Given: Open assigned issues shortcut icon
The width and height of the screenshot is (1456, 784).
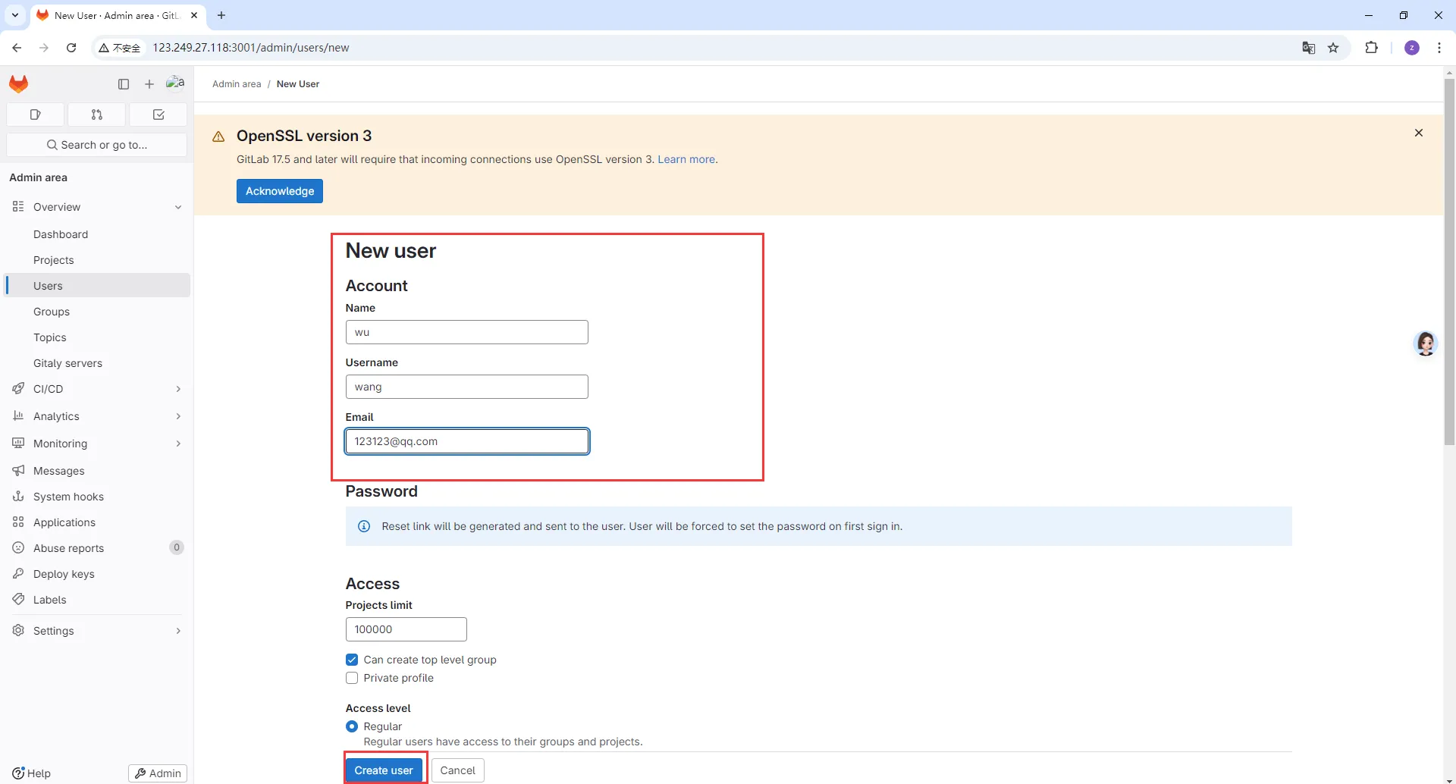Looking at the screenshot, I should 35,114.
